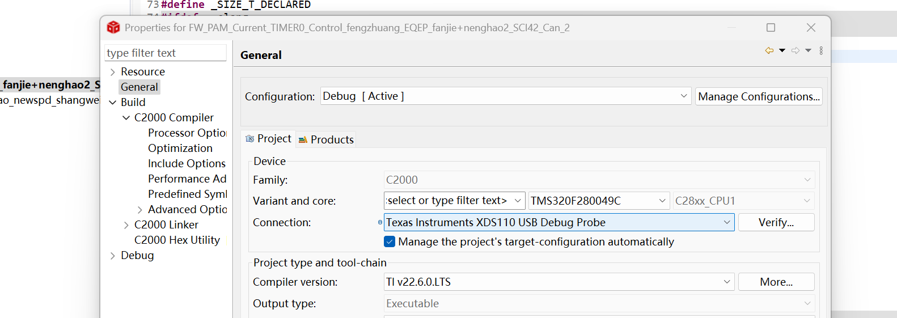The image size is (897, 318).
Task: Click Manage Configurations button
Action: pyautogui.click(x=759, y=96)
